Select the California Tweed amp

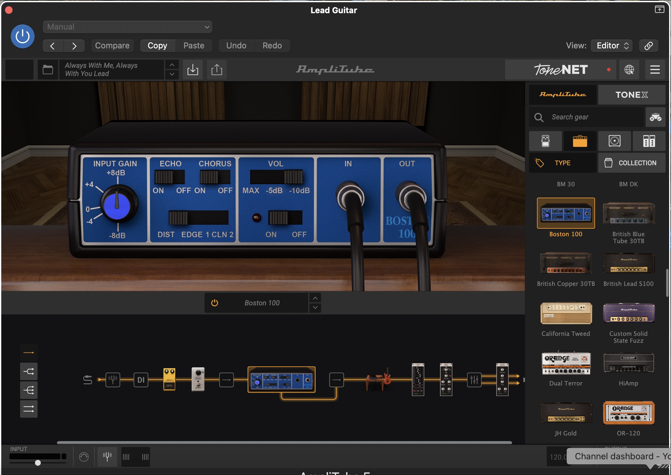[x=566, y=313]
